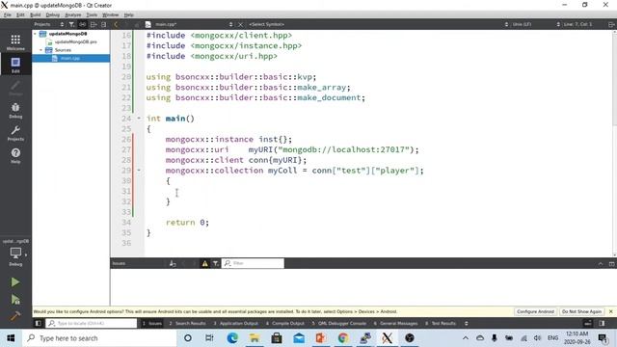
Task: Open Help mode in sidebar
Action: (15, 155)
